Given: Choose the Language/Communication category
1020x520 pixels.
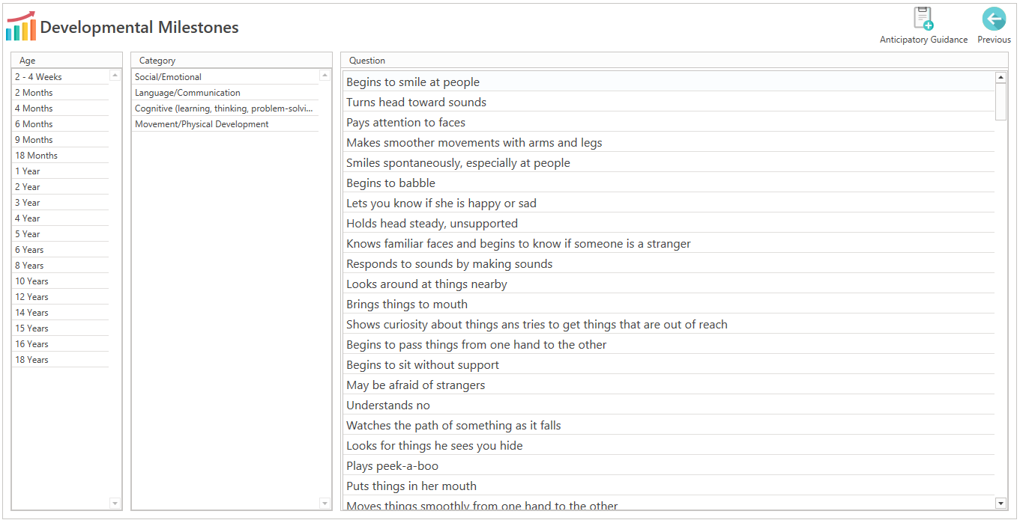Looking at the screenshot, I should tap(226, 93).
